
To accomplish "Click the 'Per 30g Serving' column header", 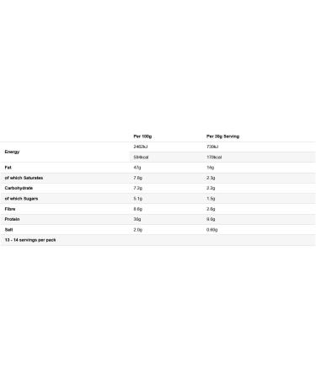I will [222, 136].
